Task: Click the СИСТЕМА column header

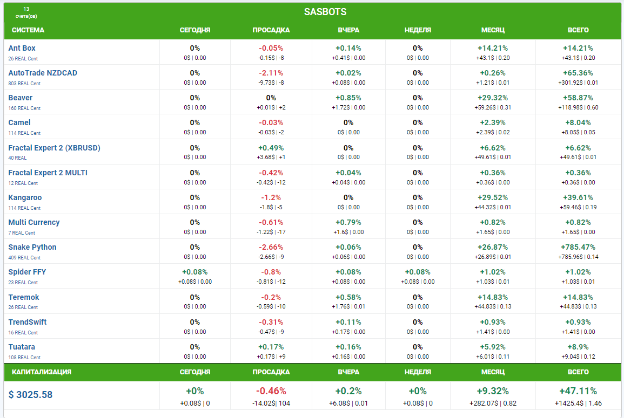Action: coord(28,30)
